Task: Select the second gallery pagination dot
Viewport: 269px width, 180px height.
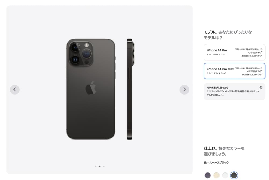Action: pos(100,166)
